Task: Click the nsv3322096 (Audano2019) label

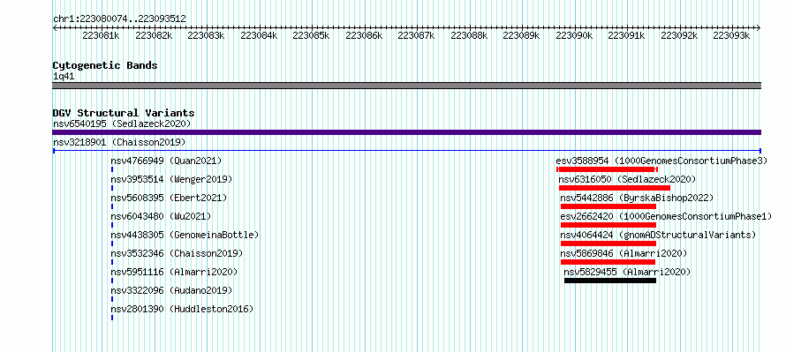Action: pos(171,290)
